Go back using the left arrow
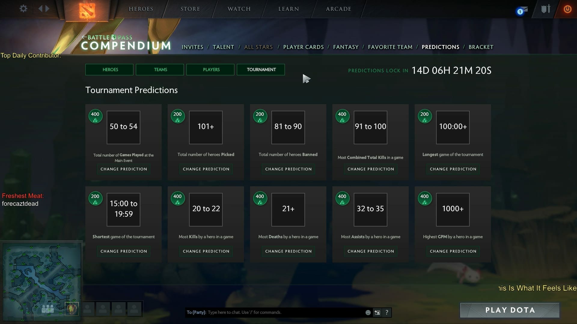577x324 pixels. (x=40, y=9)
